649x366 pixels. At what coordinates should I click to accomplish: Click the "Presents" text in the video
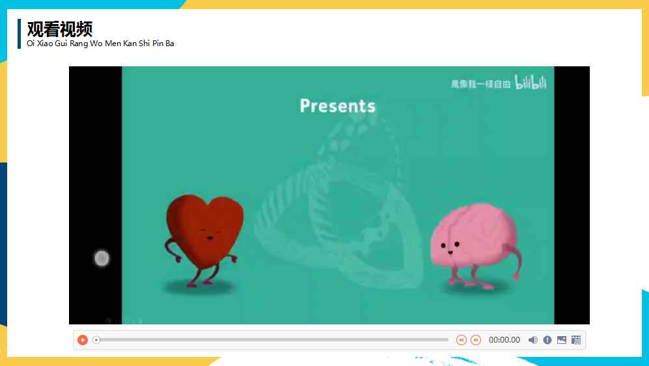point(337,105)
